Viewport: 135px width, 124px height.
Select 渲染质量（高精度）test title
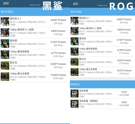pos(89,101)
